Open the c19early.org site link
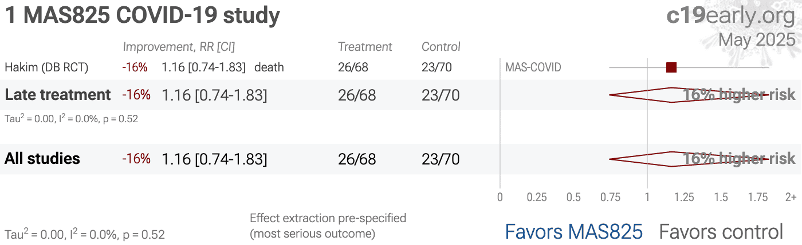This screenshot has height=245, width=802. (731, 16)
